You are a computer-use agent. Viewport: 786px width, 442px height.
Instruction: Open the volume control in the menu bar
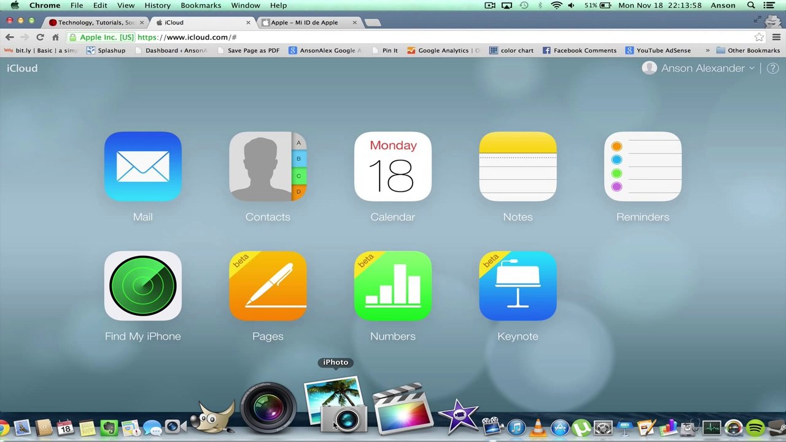(572, 6)
